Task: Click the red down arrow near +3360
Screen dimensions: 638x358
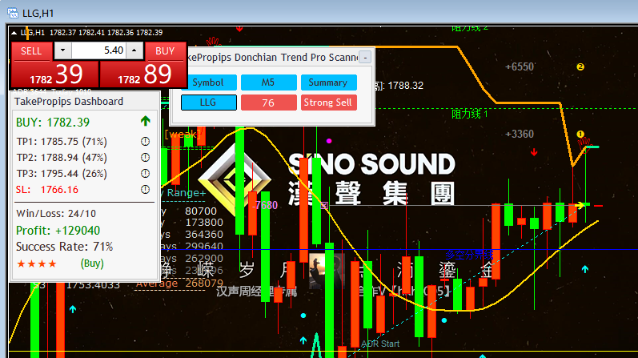Action: pos(534,152)
